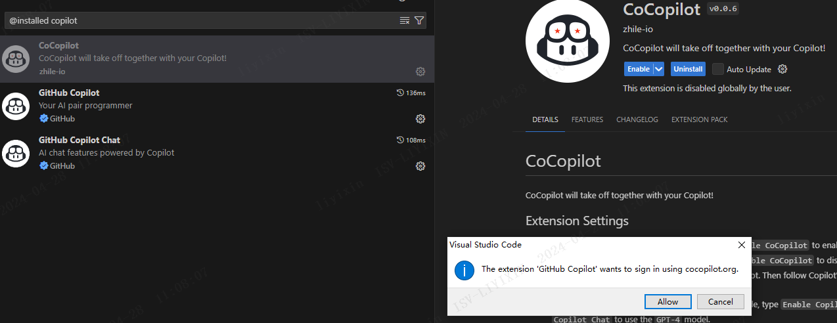The width and height of the screenshot is (837, 323).
Task: Click the v0.0.6 version badge
Action: (723, 9)
